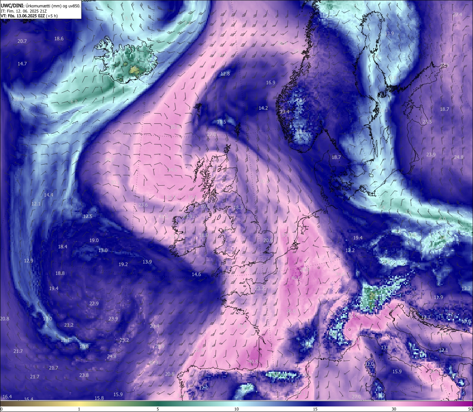Screen dimensions: 473x412
Task: Click the colorbar tick label 50
Action: (470, 409)
